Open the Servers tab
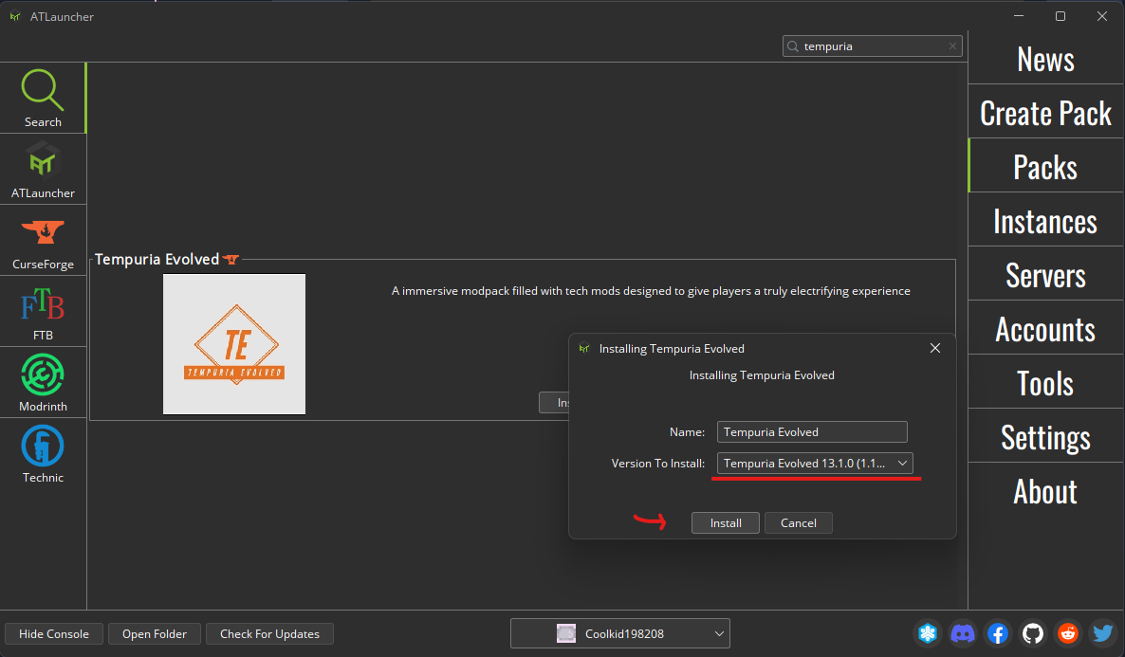This screenshot has height=657, width=1125. coord(1045,275)
